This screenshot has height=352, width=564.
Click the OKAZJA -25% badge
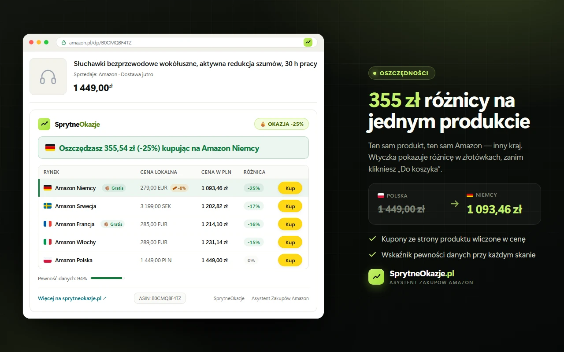(282, 124)
